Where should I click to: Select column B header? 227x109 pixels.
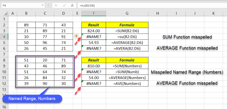pos(26,13)
